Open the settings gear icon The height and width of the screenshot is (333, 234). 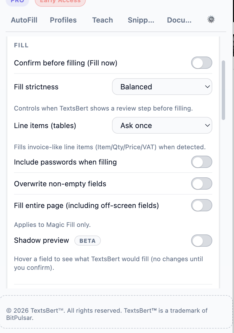tap(211, 19)
